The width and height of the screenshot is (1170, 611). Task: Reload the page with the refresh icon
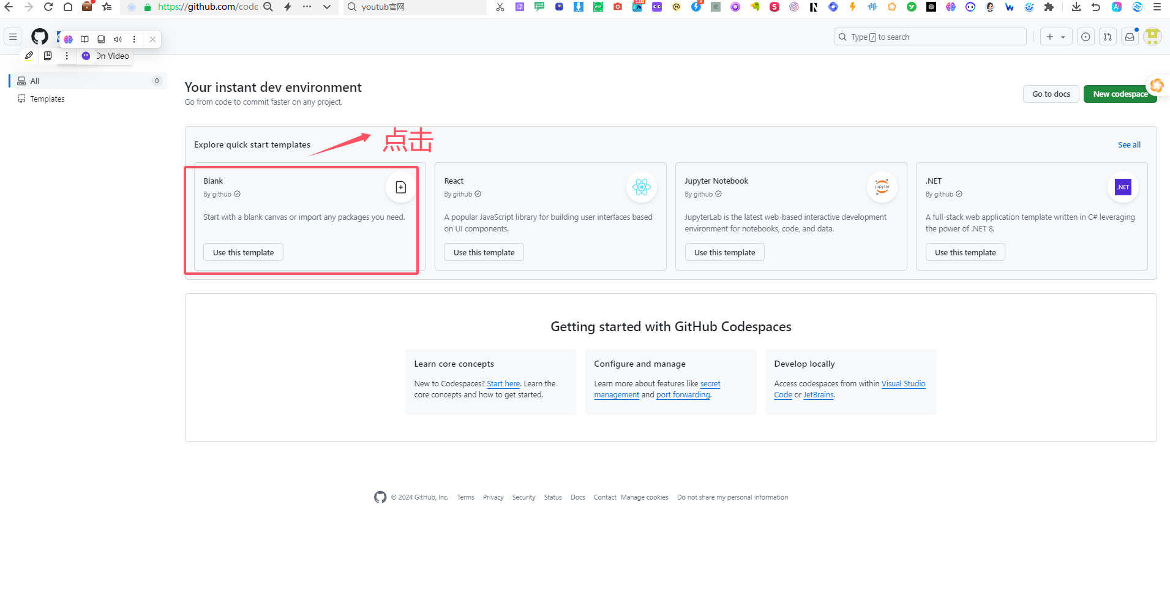point(48,7)
